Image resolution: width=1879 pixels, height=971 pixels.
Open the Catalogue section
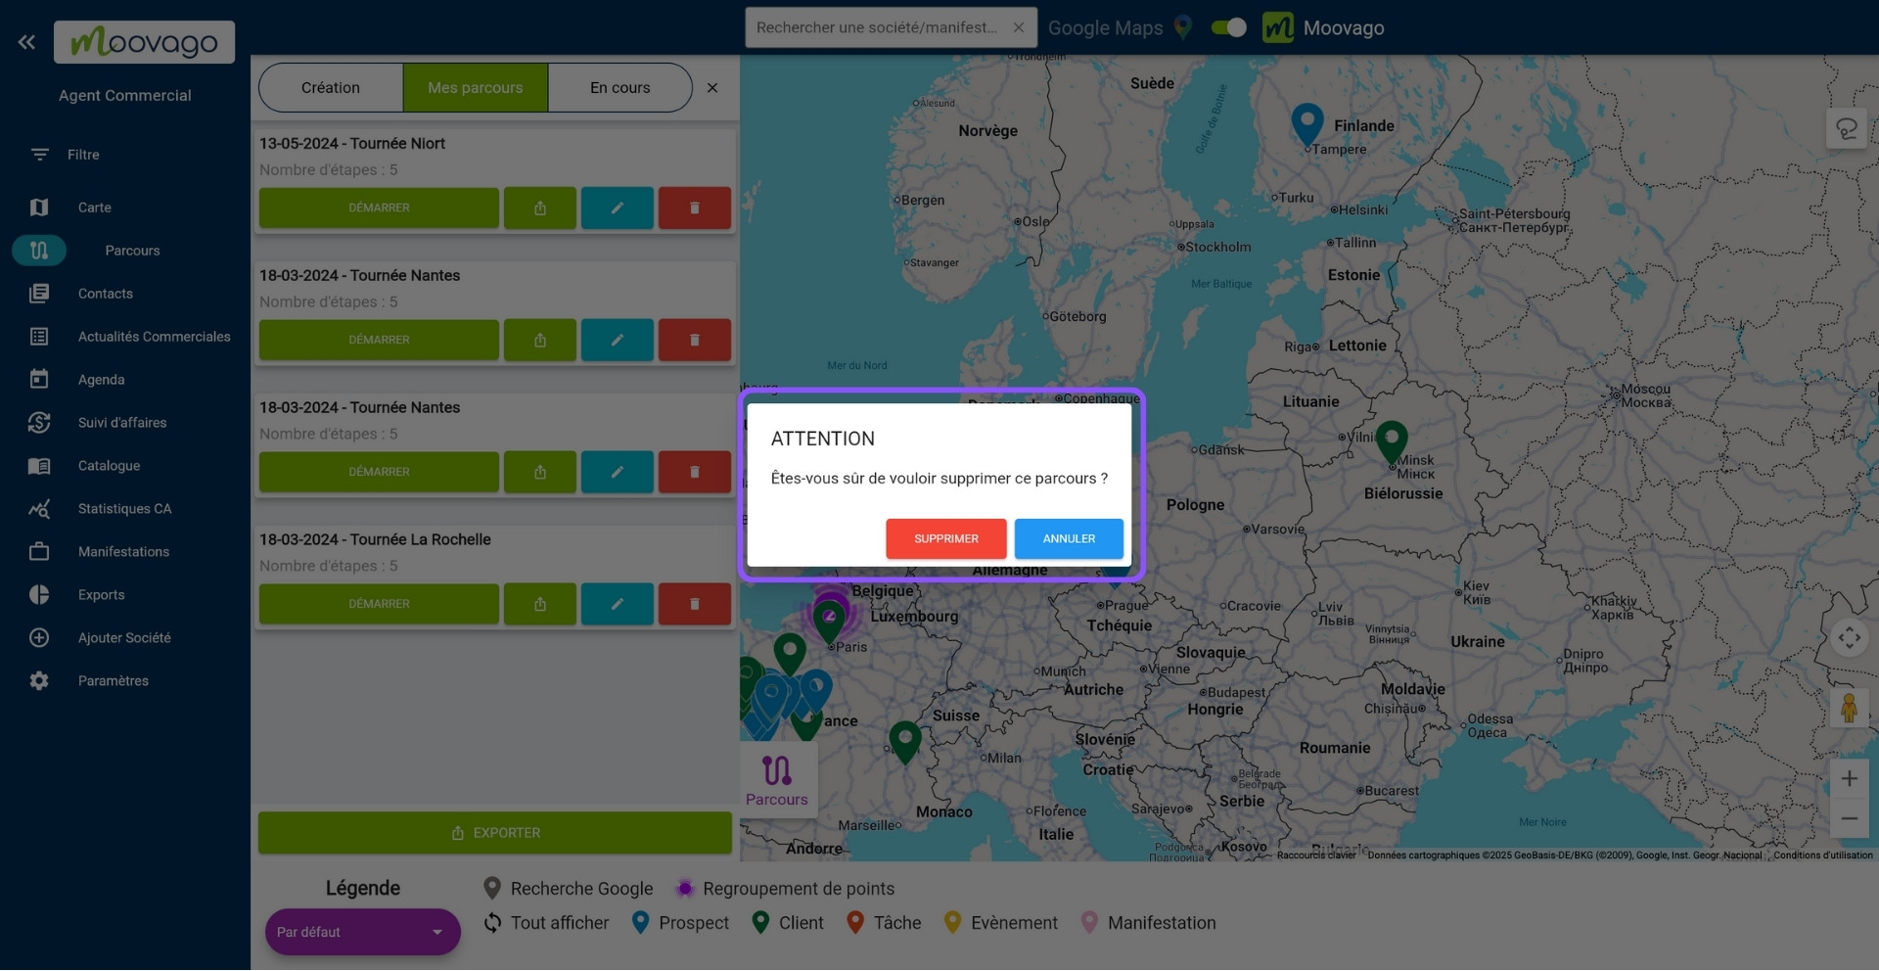pos(109,465)
